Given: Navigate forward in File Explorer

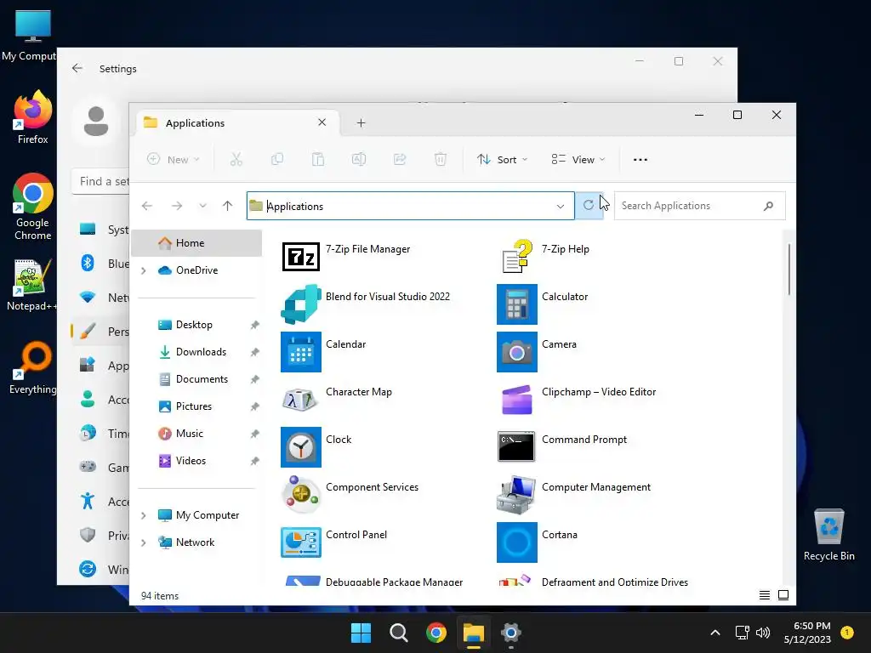Looking at the screenshot, I should [177, 206].
